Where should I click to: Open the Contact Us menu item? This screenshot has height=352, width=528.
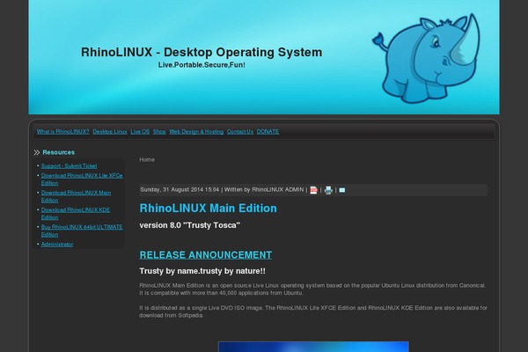pyautogui.click(x=240, y=132)
